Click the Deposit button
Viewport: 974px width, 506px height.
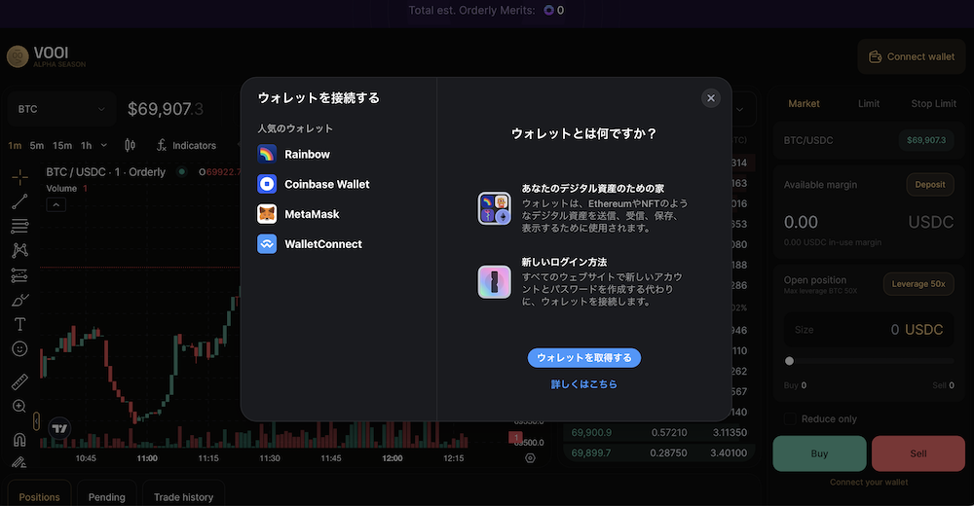(x=930, y=184)
